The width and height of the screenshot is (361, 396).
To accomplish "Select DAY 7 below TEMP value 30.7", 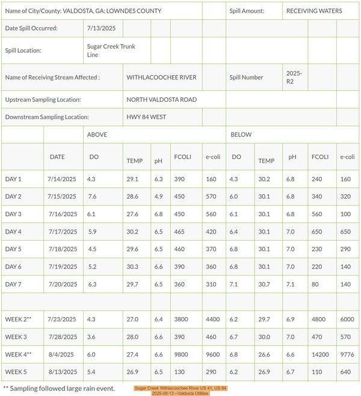I will (264, 285).
